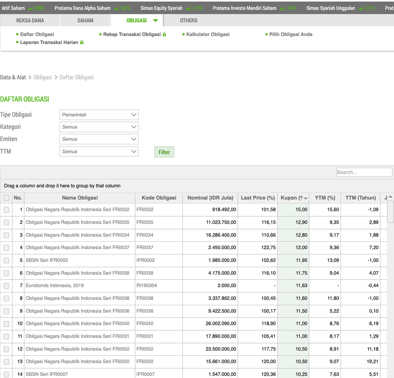Toggle the select-all checkbox in table header

click(6, 198)
